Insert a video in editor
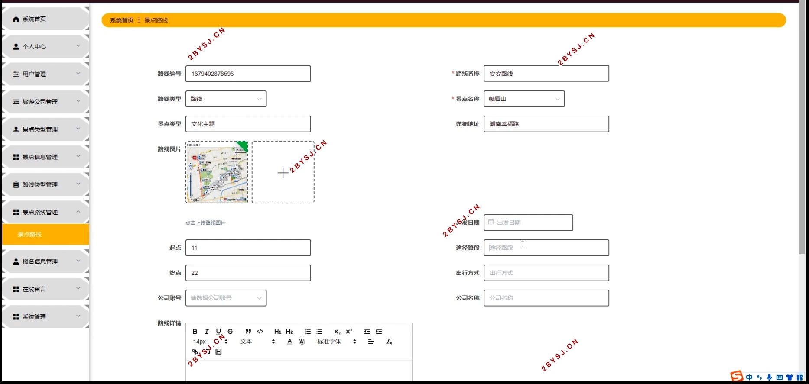This screenshot has height=384, width=809. (x=218, y=352)
